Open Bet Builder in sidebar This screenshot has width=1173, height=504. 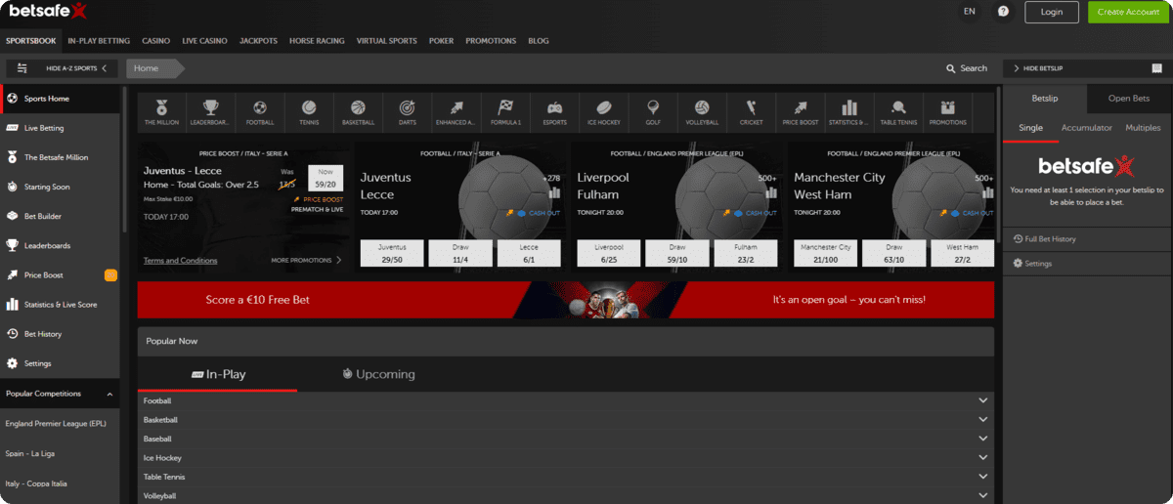pos(60,216)
